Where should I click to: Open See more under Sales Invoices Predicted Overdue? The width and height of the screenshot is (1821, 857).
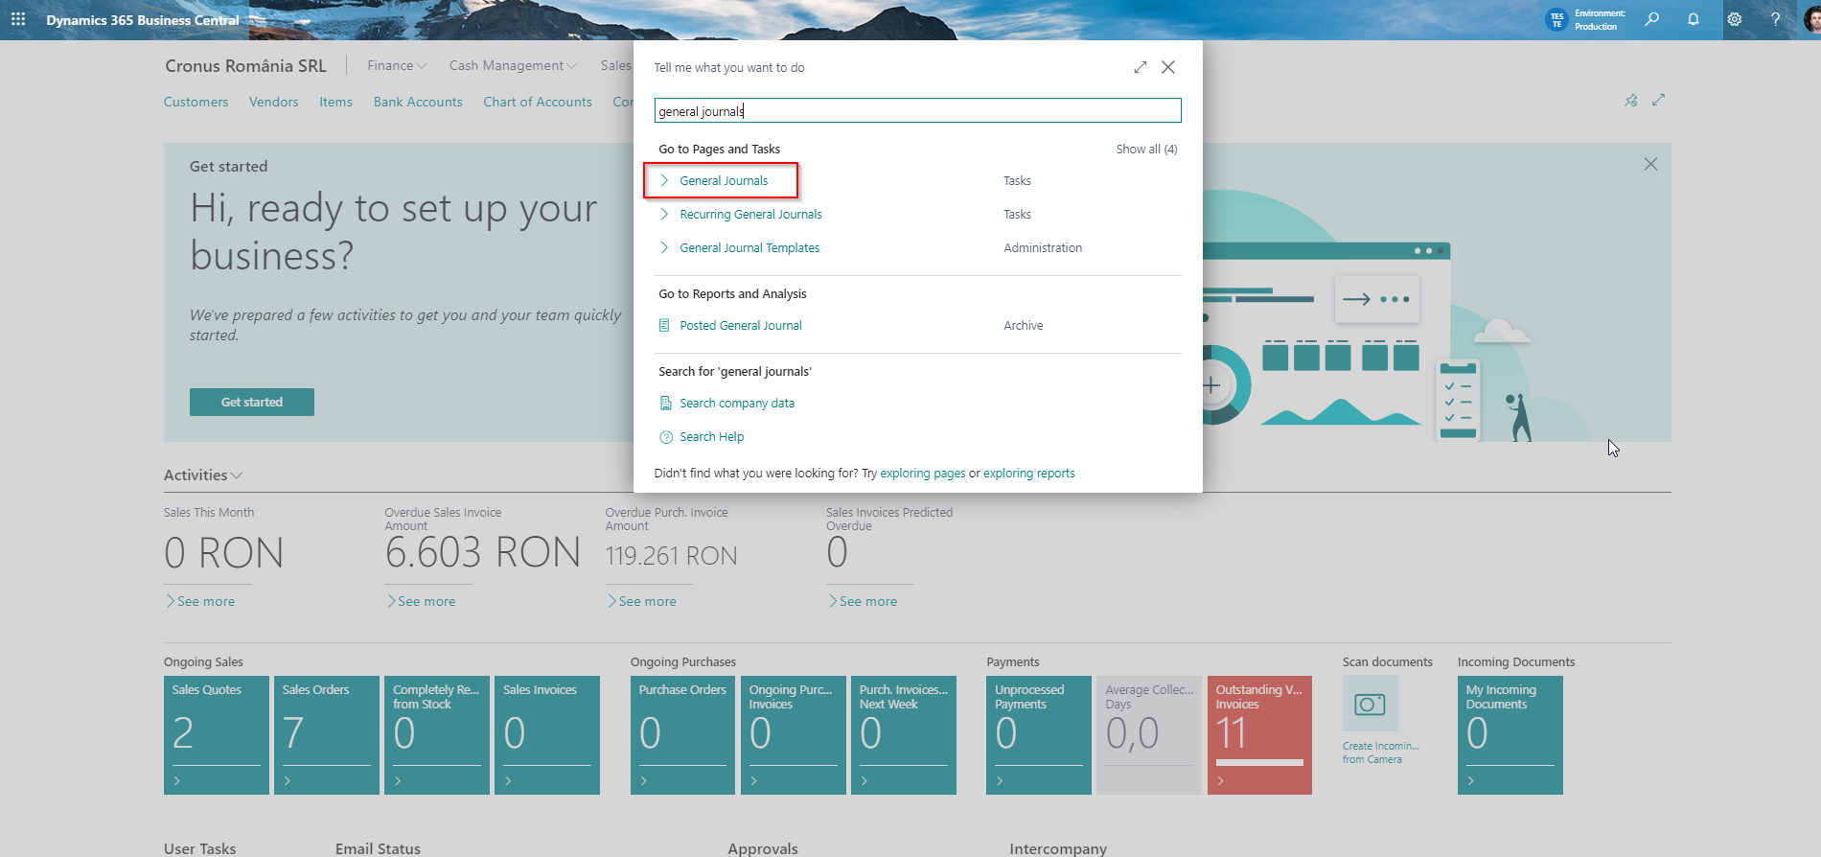[864, 601]
